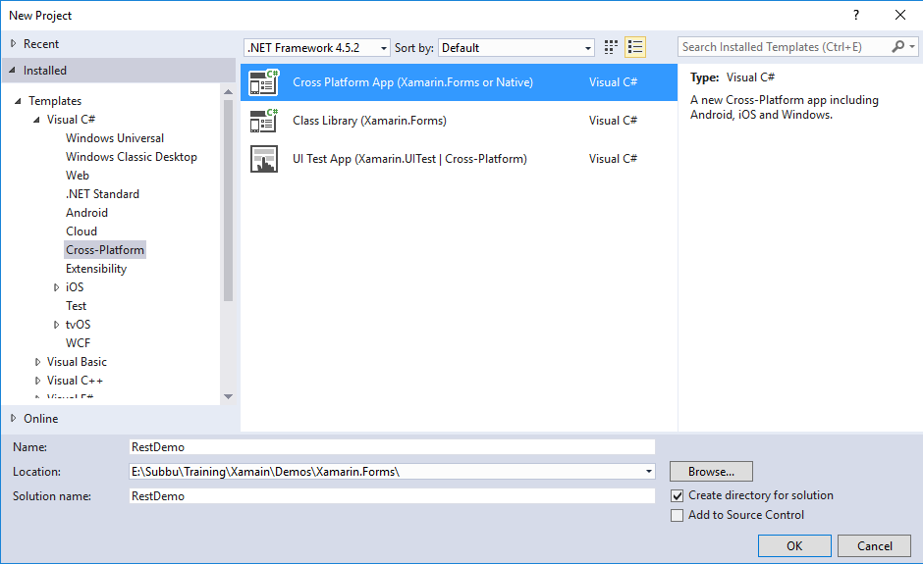The height and width of the screenshot is (564, 923).
Task: Toggle Create directory for solution checkbox
Action: 677,495
